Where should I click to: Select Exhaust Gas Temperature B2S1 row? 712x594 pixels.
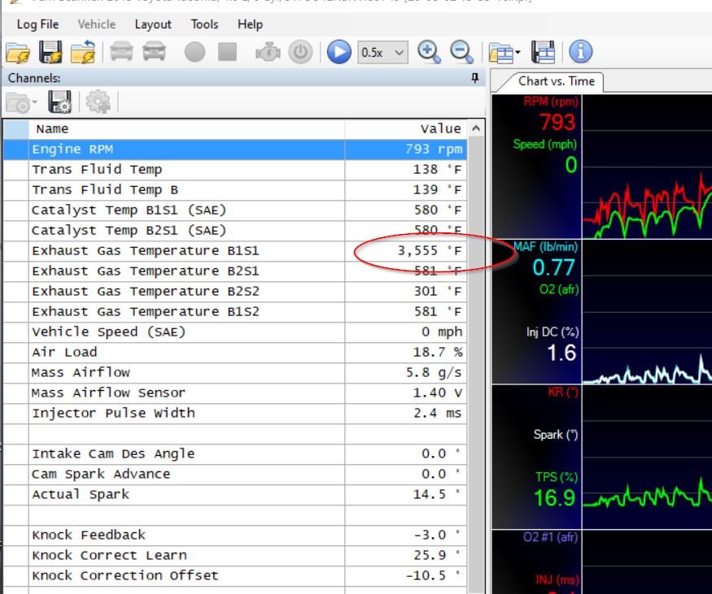click(235, 271)
